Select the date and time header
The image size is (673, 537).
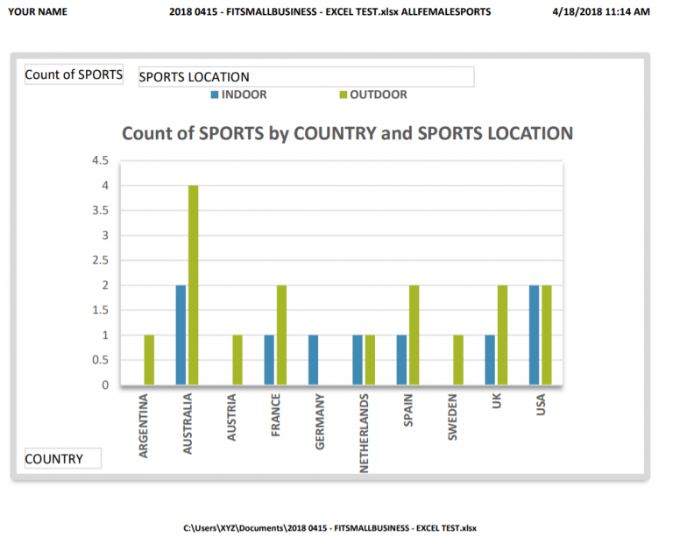(602, 12)
